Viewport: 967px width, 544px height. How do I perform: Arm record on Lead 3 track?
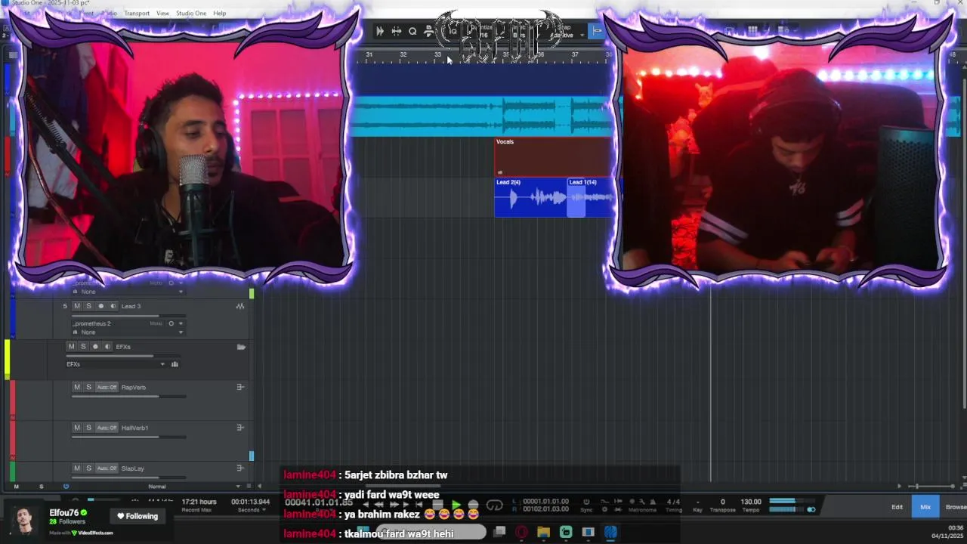tap(100, 306)
